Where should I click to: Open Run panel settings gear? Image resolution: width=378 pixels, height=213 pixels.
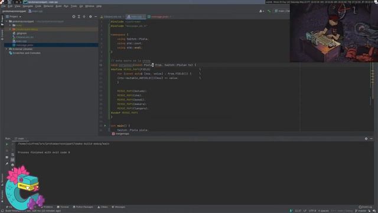pyautogui.click(x=366, y=138)
